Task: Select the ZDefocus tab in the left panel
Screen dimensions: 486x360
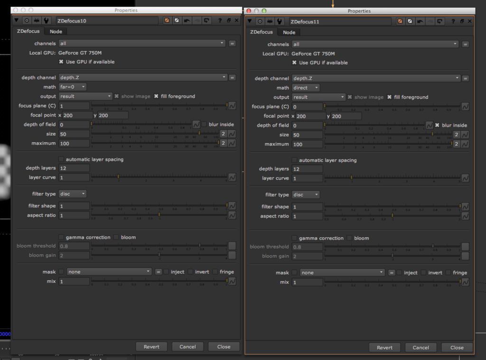Action: pos(28,31)
